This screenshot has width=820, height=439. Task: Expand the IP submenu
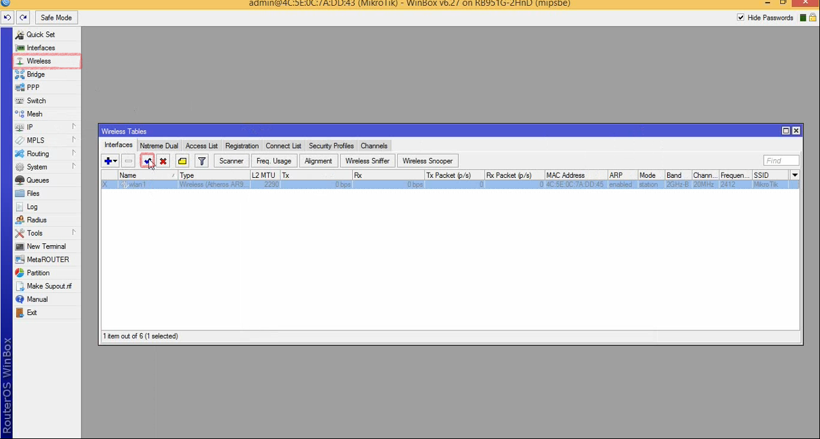click(x=46, y=127)
